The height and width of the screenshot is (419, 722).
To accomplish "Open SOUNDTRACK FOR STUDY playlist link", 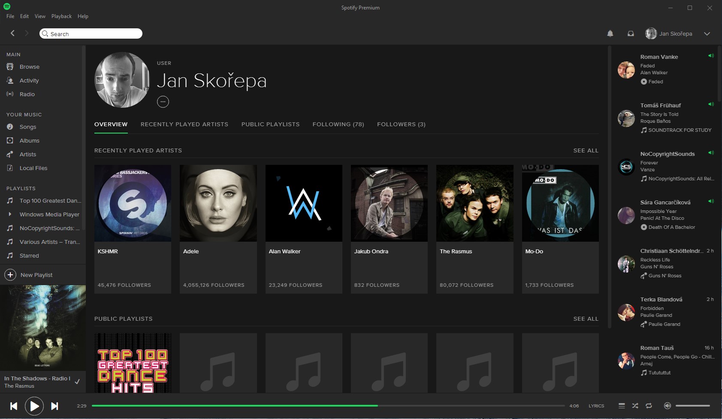I will (680, 130).
